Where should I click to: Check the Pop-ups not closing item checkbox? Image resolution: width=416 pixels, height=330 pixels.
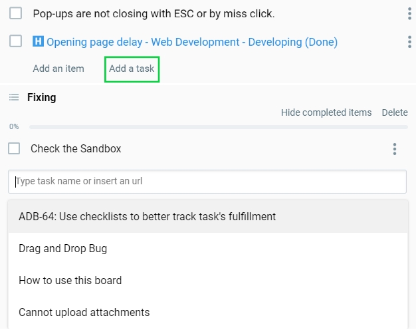tap(16, 14)
